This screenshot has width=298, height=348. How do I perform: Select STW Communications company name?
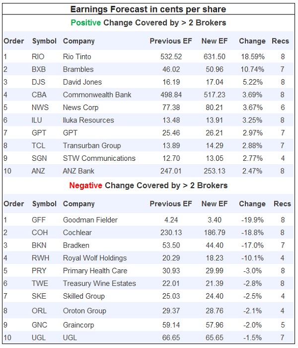pyautogui.click(x=99, y=158)
